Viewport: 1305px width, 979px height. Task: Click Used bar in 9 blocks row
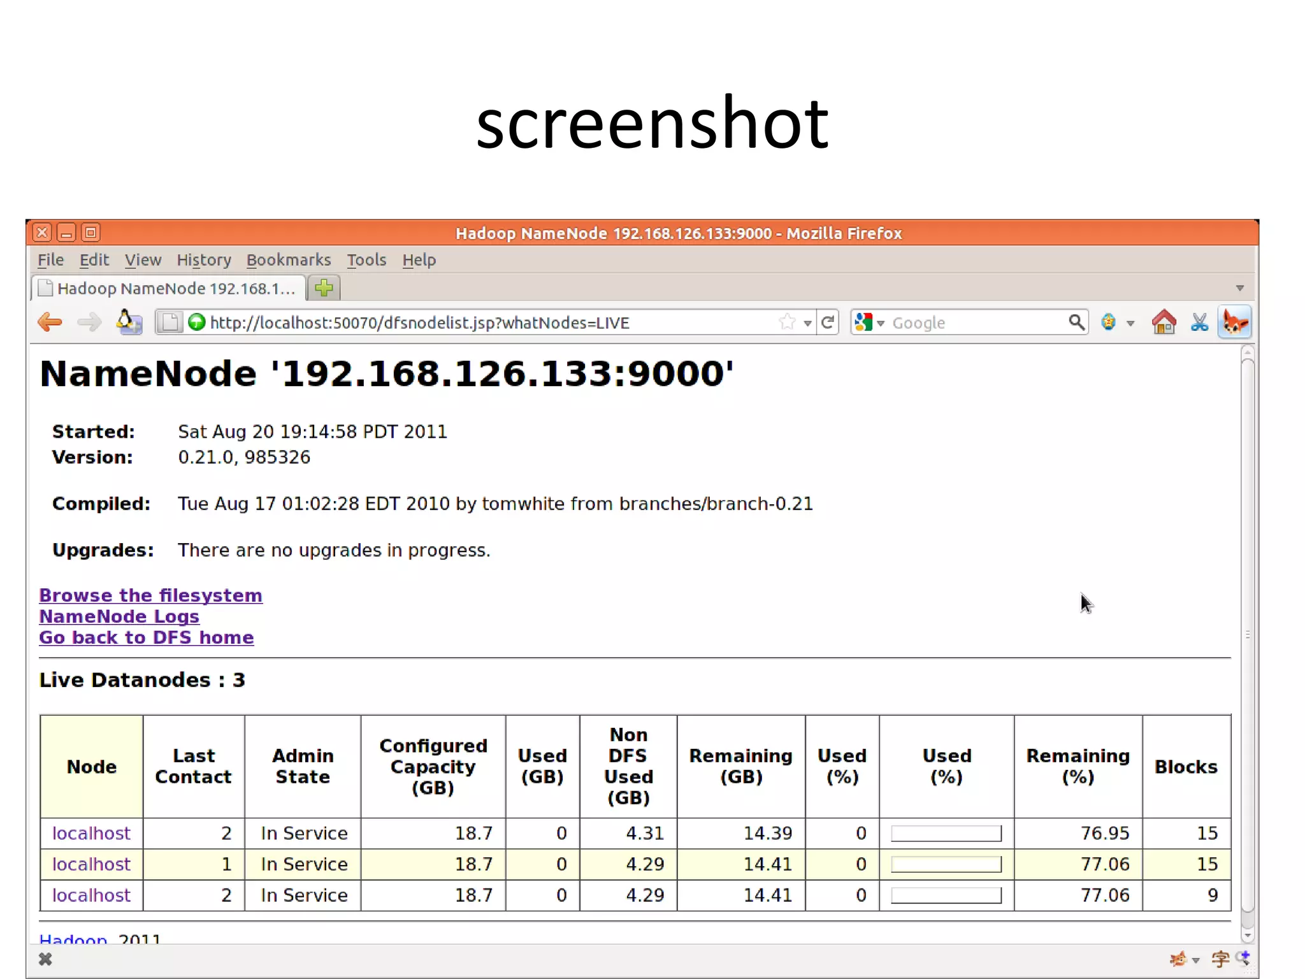(x=946, y=896)
